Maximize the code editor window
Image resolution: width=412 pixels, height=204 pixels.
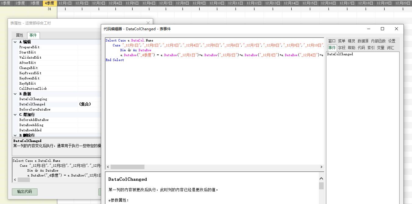click(x=382, y=29)
